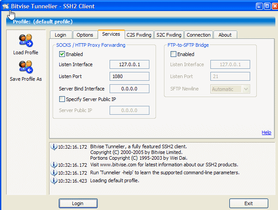Open the About tab
The width and height of the screenshot is (278, 210).
(x=225, y=35)
